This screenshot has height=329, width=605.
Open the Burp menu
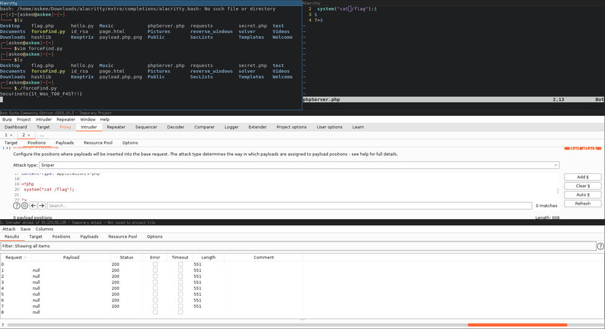click(7, 120)
